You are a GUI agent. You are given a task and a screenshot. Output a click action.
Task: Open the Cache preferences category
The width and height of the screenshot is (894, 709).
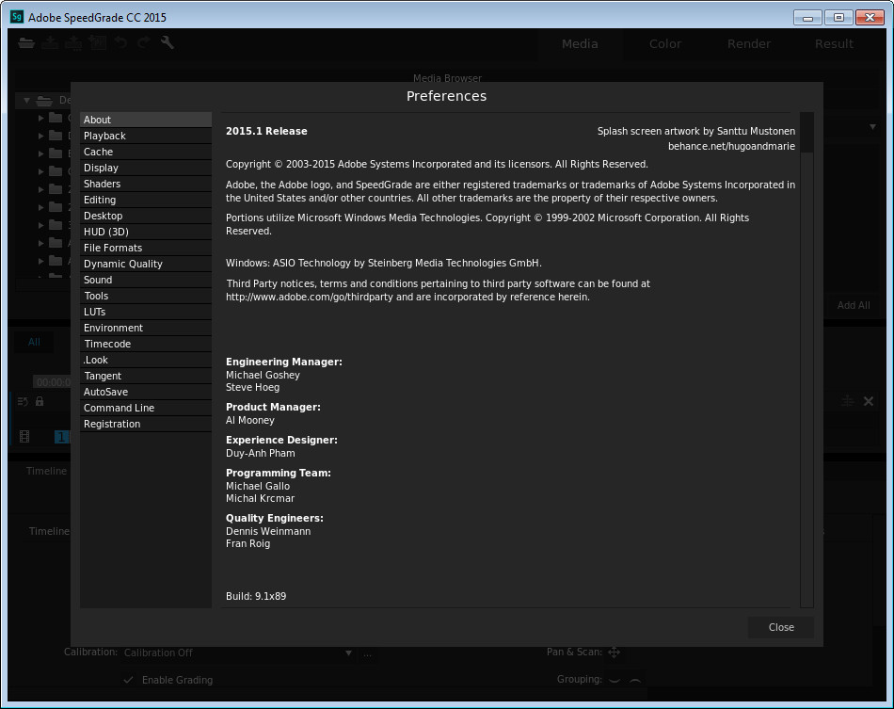pos(145,152)
